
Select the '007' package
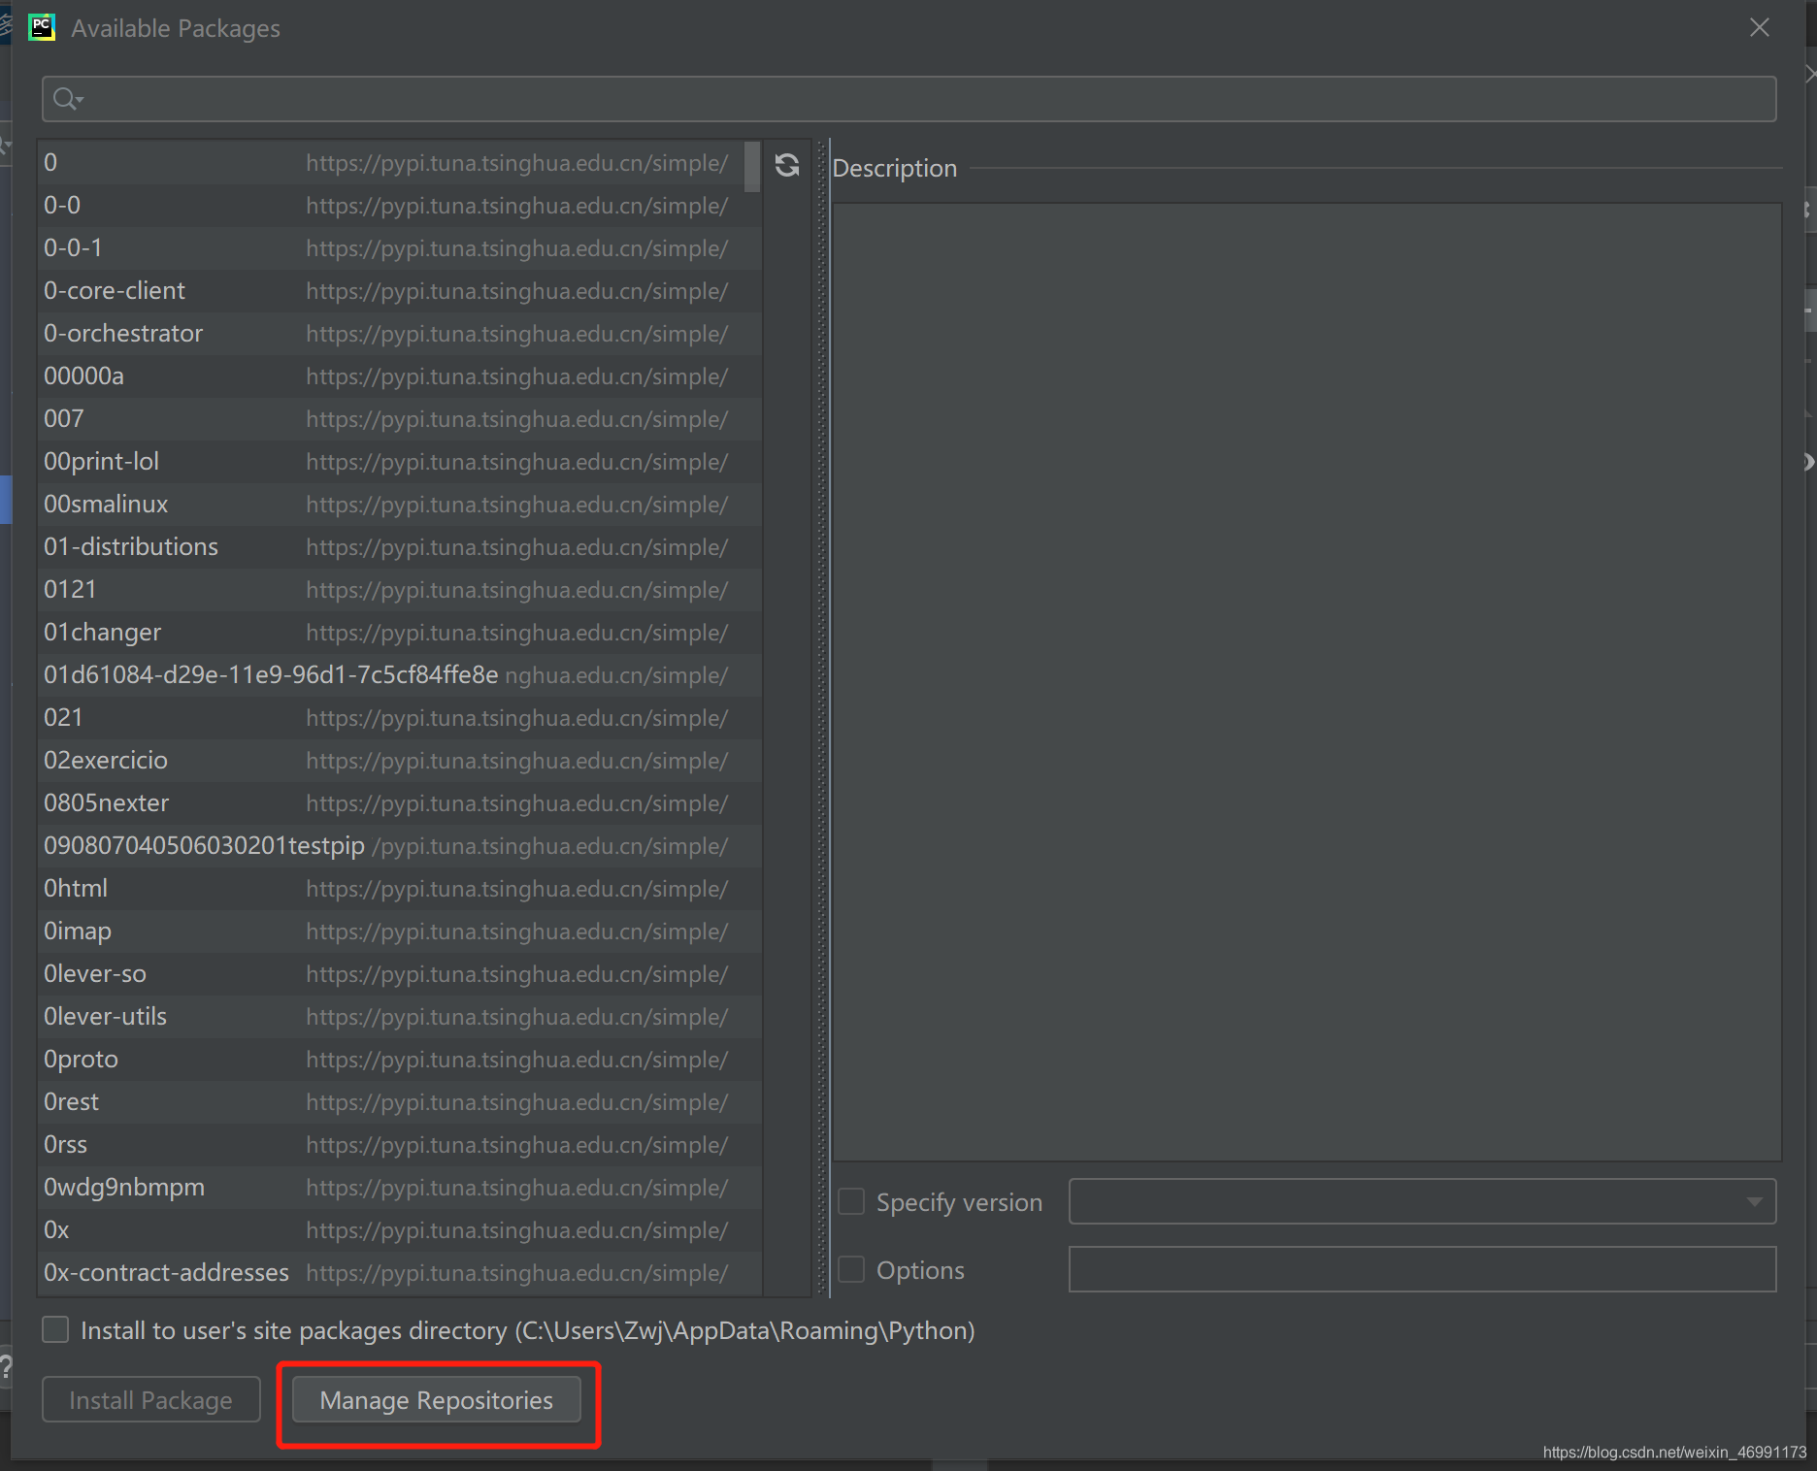[x=400, y=419]
